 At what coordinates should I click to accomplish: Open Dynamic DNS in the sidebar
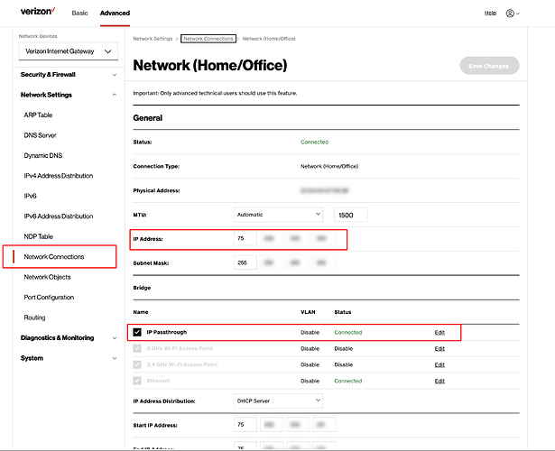tap(42, 156)
